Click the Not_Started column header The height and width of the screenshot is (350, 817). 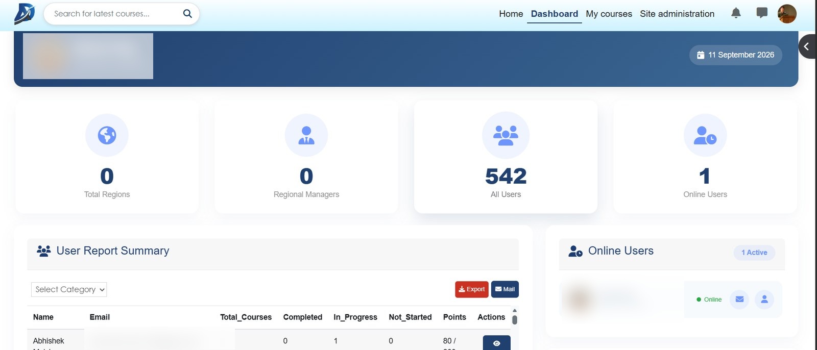(410, 317)
